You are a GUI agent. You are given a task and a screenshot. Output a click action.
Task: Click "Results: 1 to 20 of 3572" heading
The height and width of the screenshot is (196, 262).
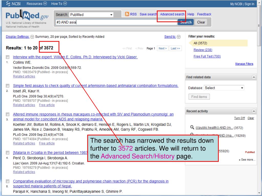(29, 48)
